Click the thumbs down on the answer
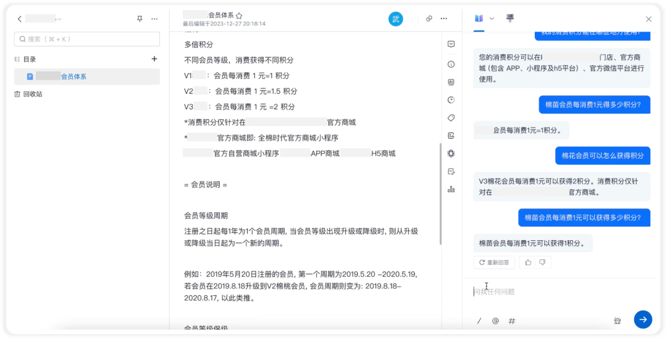 coord(542,262)
